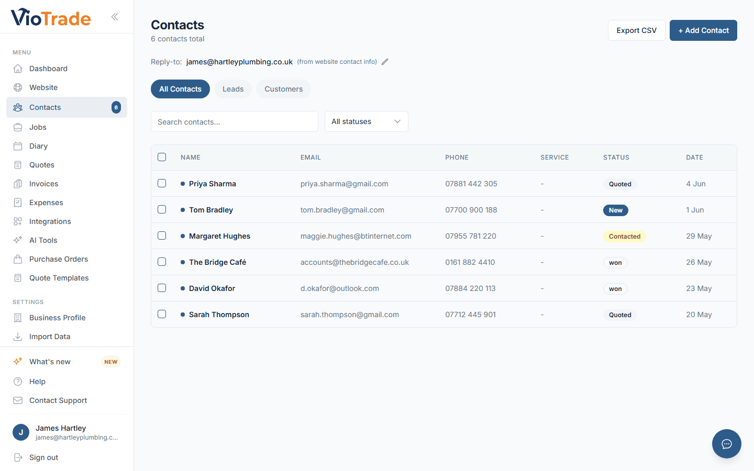Click the 26 May date cell
Screen dimensions: 754x471
pyautogui.click(x=699, y=262)
